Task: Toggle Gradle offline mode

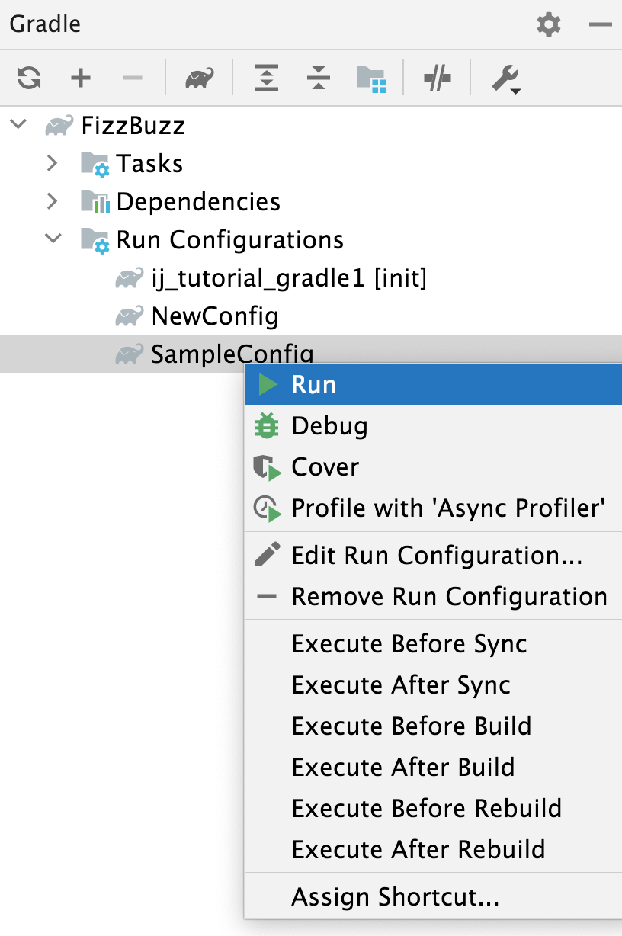Action: 437,78
